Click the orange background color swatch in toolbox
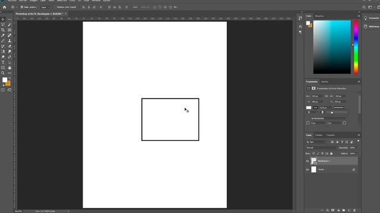This screenshot has height=213, width=380. point(9,84)
